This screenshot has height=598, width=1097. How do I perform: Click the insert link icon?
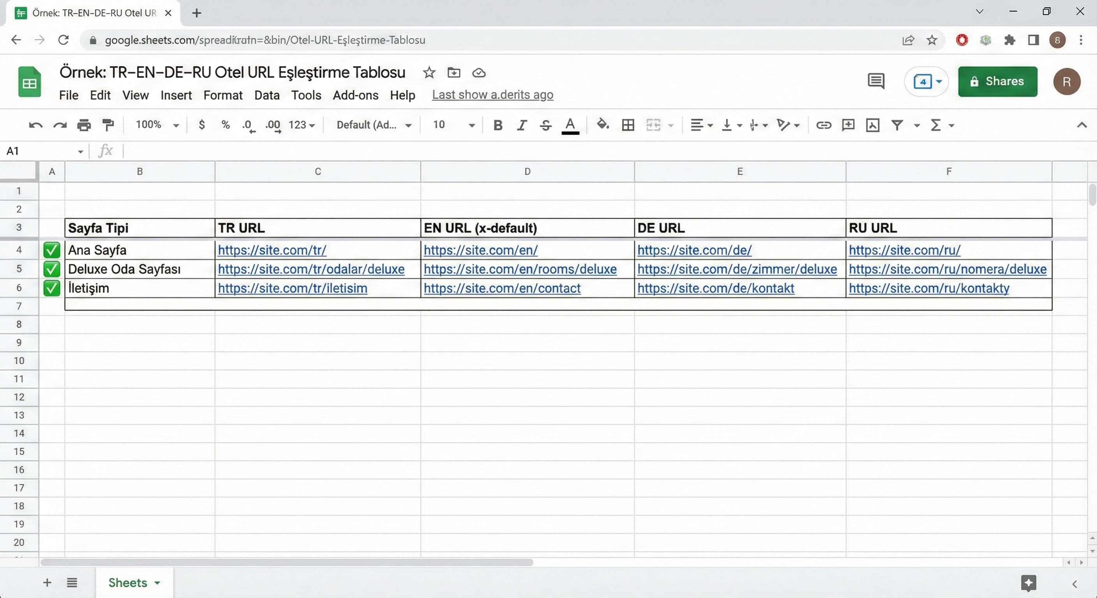pyautogui.click(x=823, y=125)
